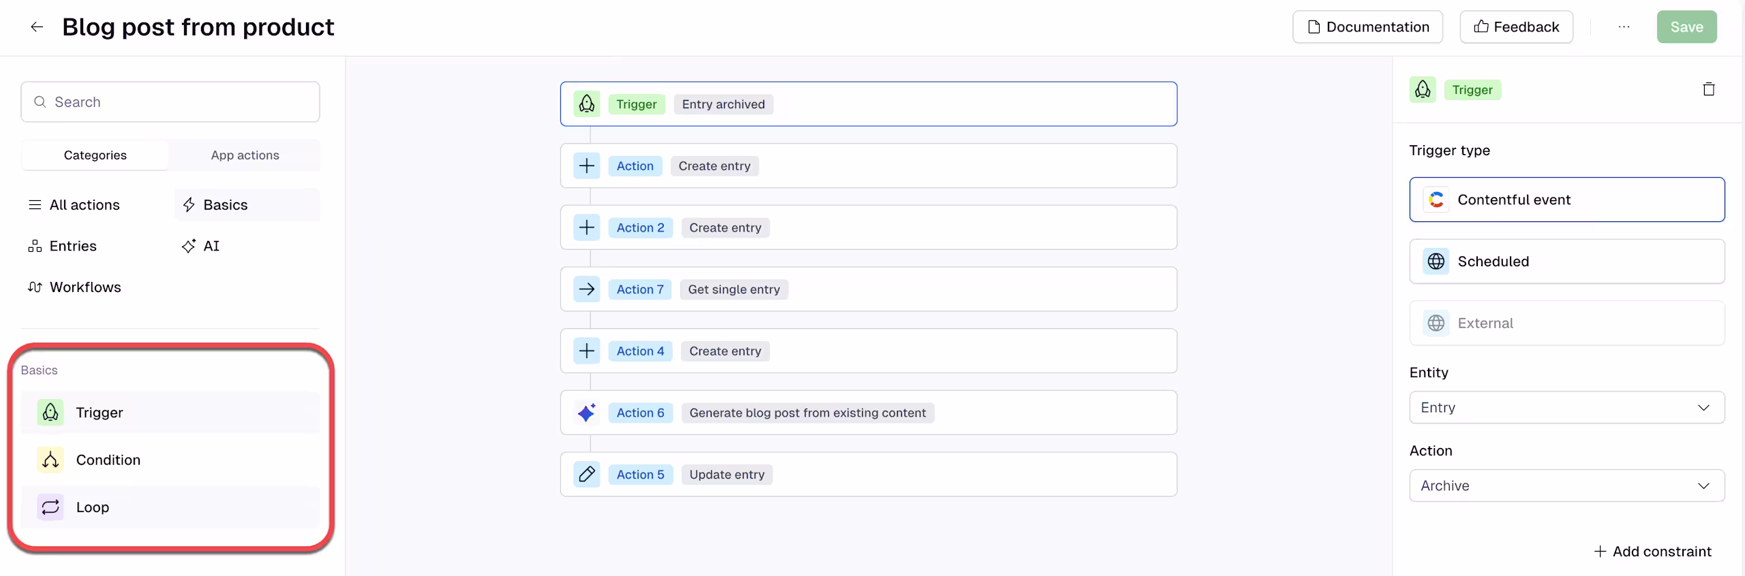The image size is (1745, 576).
Task: Click the plus icon on the Action step
Action: (586, 166)
